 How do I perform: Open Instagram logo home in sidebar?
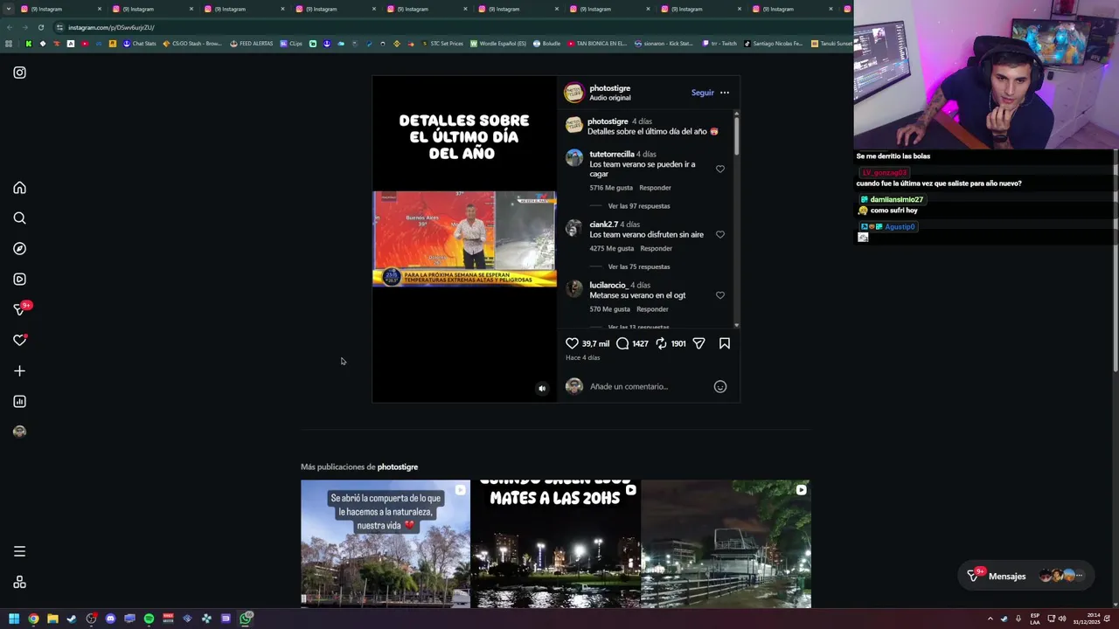pyautogui.click(x=19, y=73)
